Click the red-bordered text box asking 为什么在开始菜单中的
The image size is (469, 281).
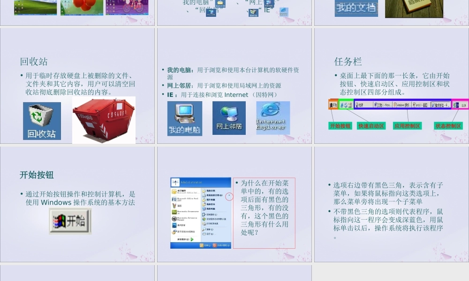265,213
